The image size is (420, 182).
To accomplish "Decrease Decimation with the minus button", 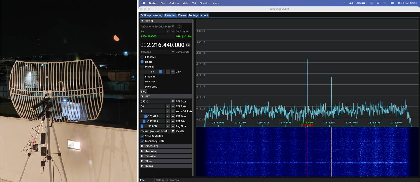I will [x=168, y=31].
